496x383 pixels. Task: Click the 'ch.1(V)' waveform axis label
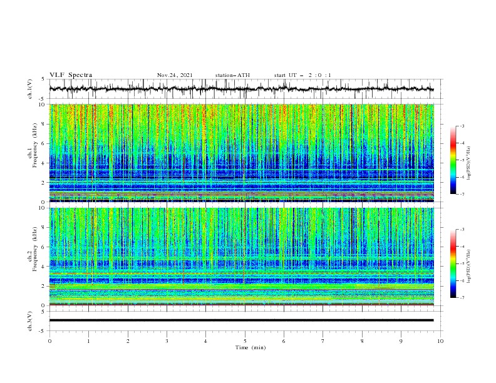point(30,89)
